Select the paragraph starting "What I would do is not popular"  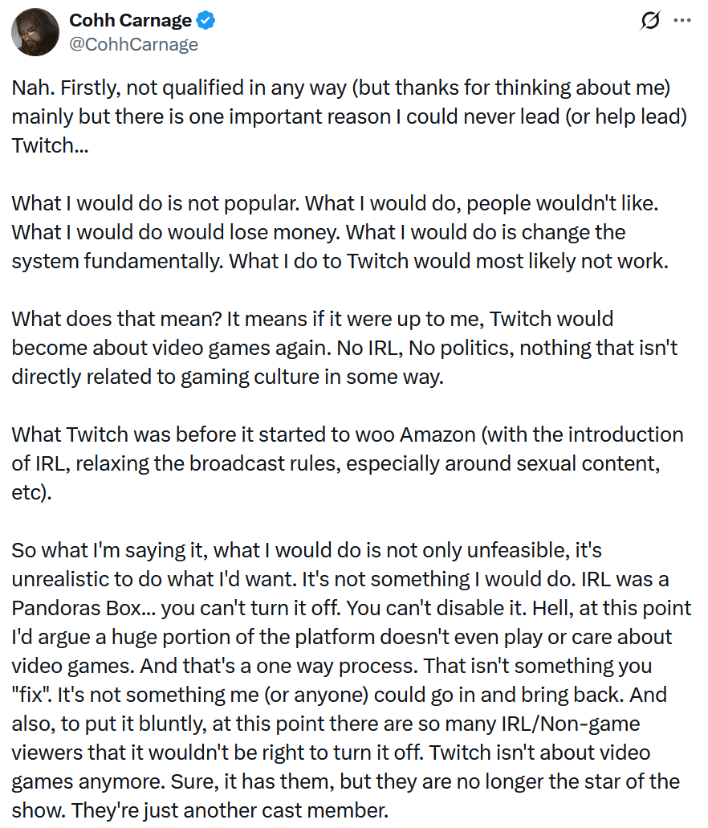(337, 232)
